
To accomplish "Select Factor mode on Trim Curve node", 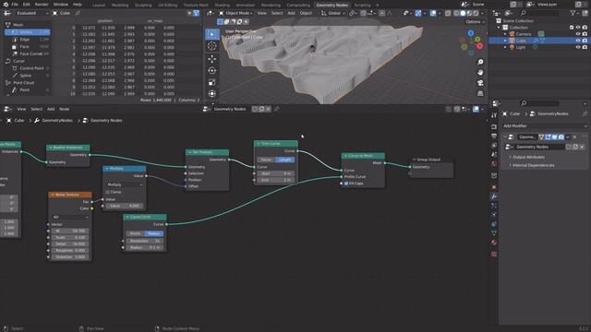I will (x=266, y=160).
